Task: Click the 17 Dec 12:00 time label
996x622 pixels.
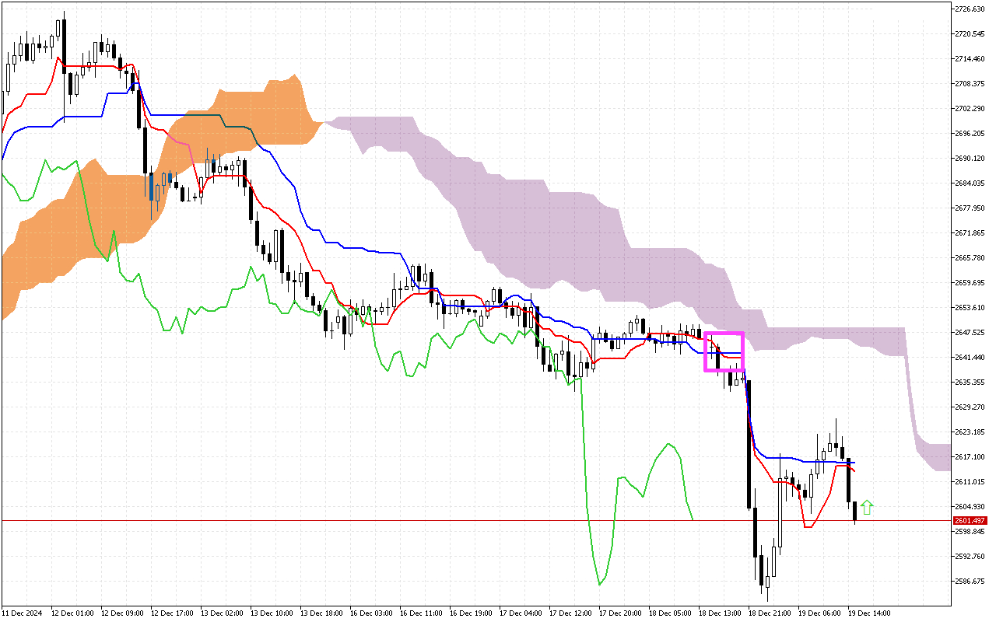Action: 570,613
